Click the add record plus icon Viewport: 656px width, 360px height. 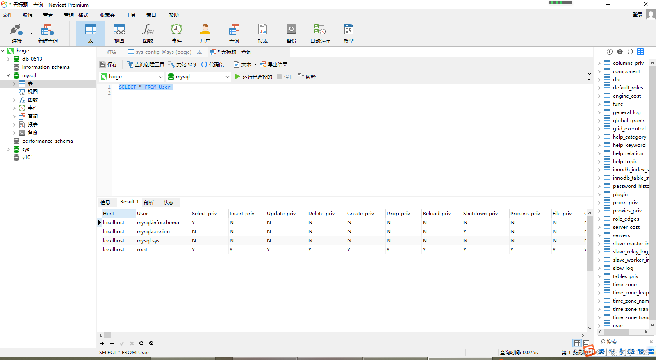(x=102, y=343)
